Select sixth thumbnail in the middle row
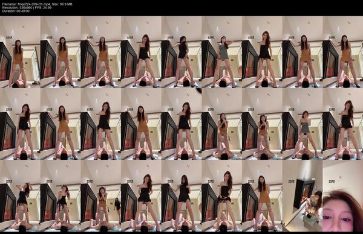The image size is (363, 234). 222,124
